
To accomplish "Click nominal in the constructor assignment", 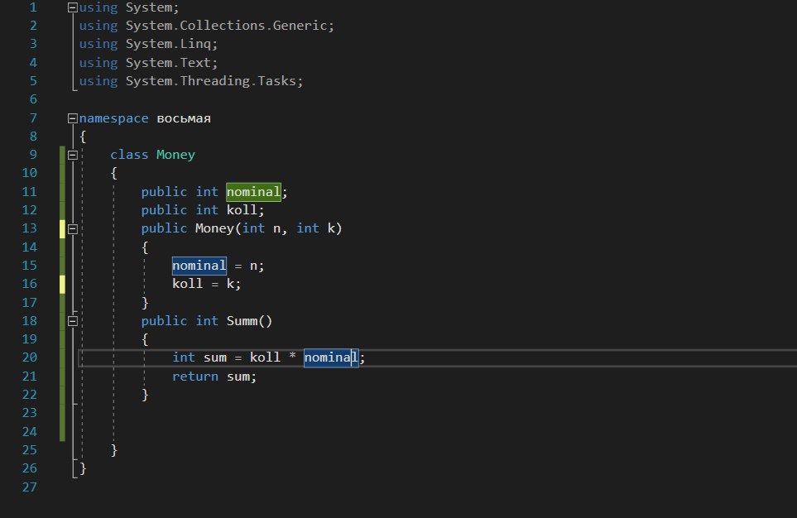I will 199,266.
